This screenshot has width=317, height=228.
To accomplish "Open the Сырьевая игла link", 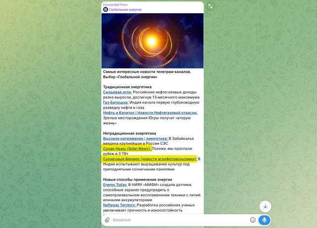I will coord(117,92).
